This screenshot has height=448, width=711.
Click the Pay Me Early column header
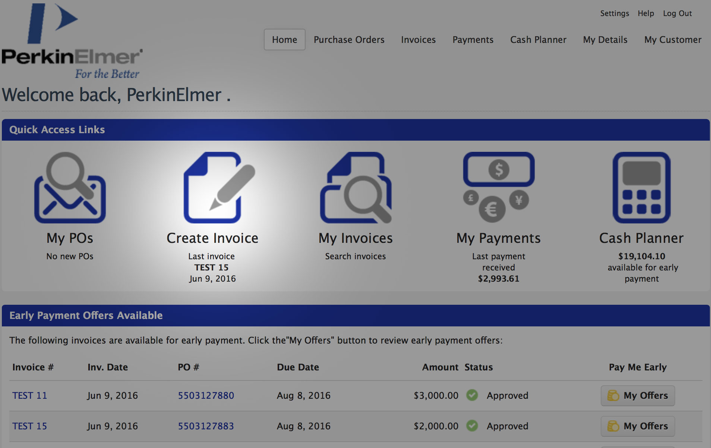(638, 367)
